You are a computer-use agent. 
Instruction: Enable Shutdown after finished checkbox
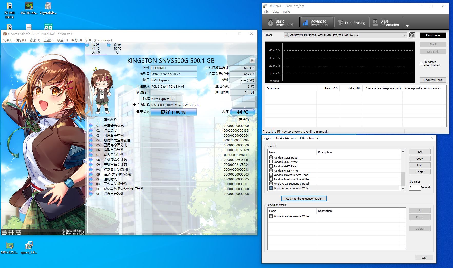(x=421, y=64)
